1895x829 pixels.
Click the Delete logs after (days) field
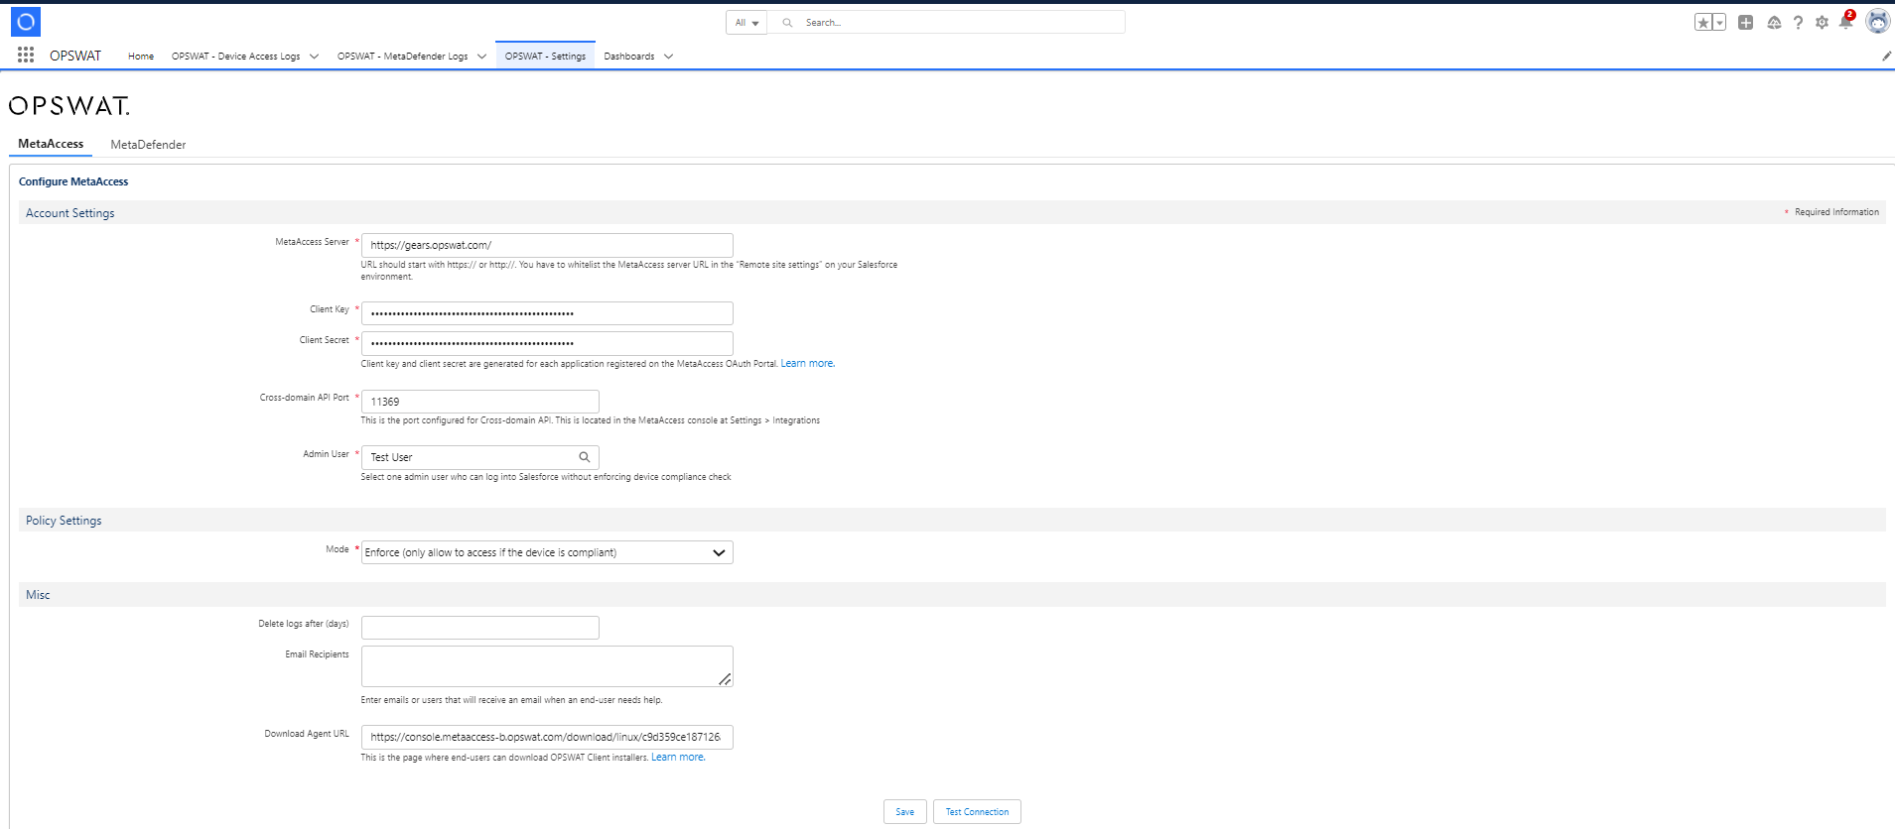[x=480, y=628]
